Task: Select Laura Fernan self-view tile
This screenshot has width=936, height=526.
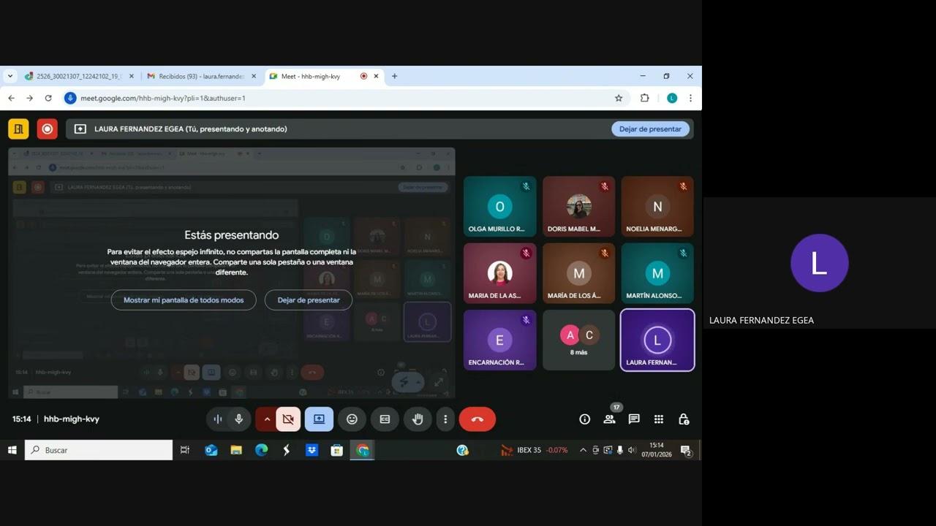Action: [657, 340]
